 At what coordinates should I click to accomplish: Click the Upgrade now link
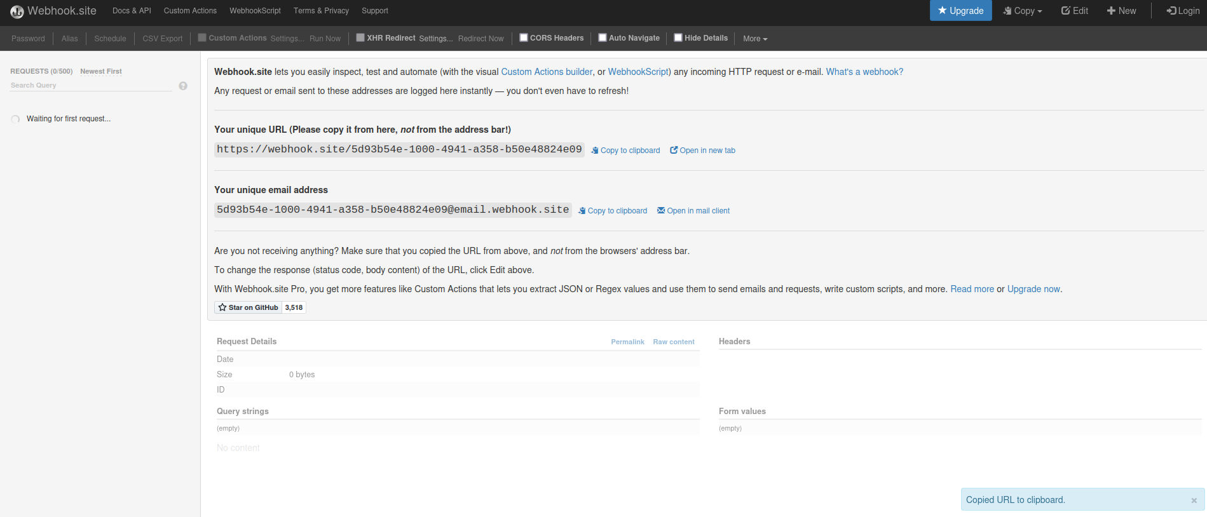pyautogui.click(x=1033, y=289)
